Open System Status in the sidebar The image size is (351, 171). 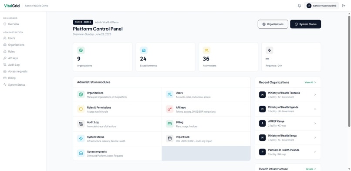point(17,85)
